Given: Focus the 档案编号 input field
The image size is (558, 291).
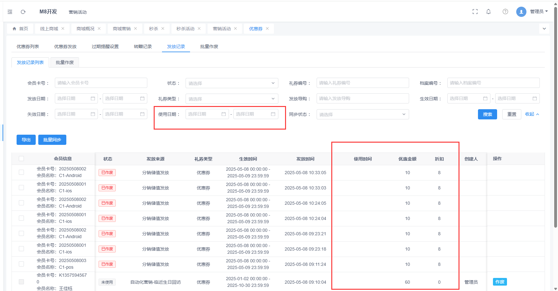Looking at the screenshot, I should coord(494,83).
